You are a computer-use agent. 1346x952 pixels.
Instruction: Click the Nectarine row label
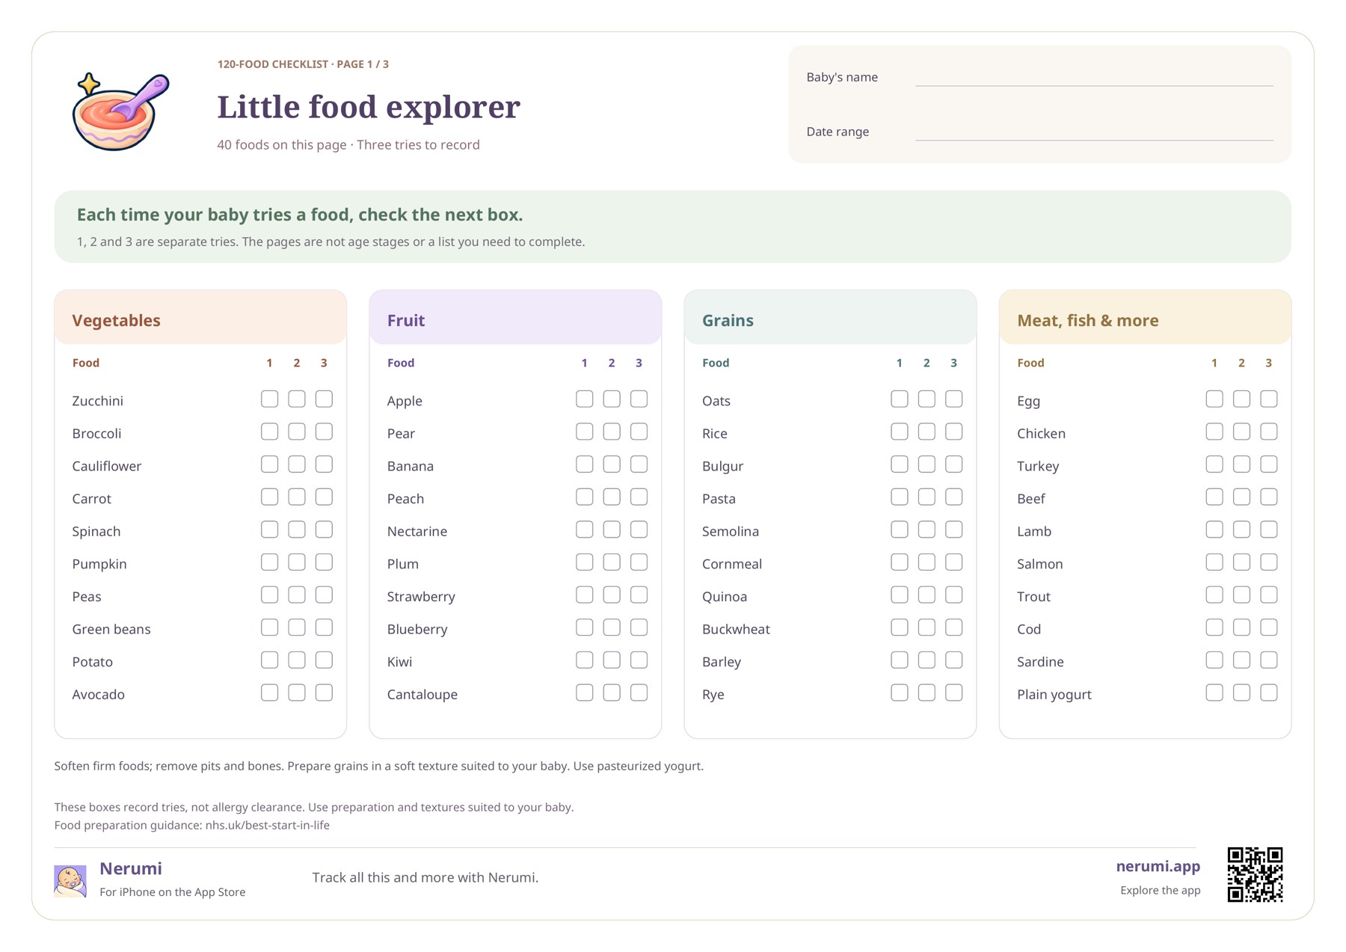click(417, 531)
